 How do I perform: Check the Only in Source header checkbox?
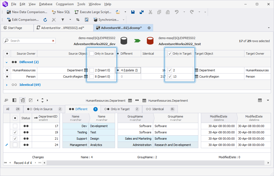coord(92,54)
